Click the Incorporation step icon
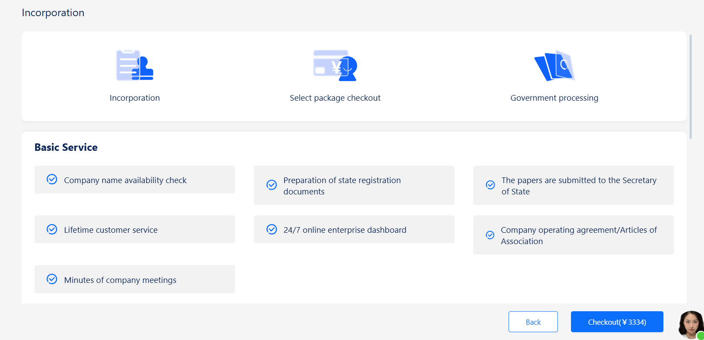 pyautogui.click(x=135, y=65)
